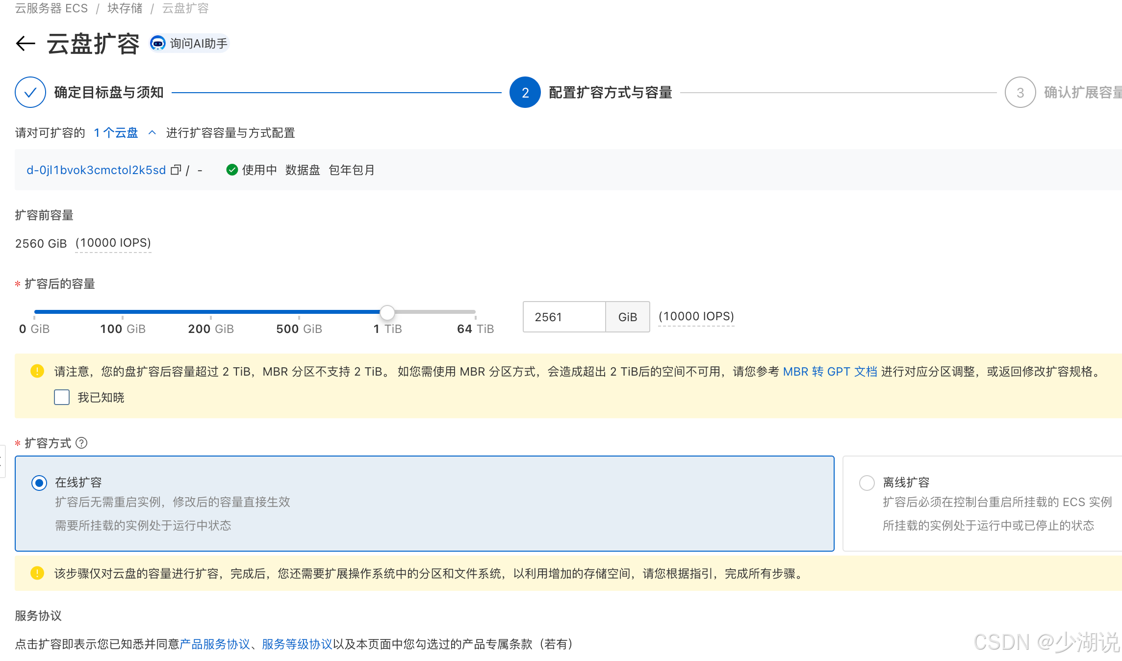
Task: Copy disk ID with the copy icon
Action: (x=176, y=170)
